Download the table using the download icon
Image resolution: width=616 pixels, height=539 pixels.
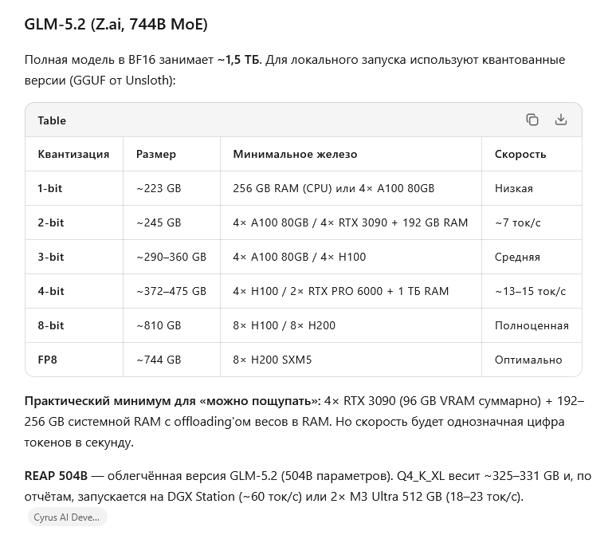tap(560, 120)
